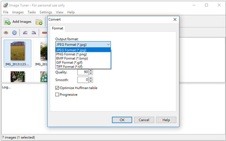Click the Smooth value field
This screenshot has height=141, width=226.
(83, 80)
